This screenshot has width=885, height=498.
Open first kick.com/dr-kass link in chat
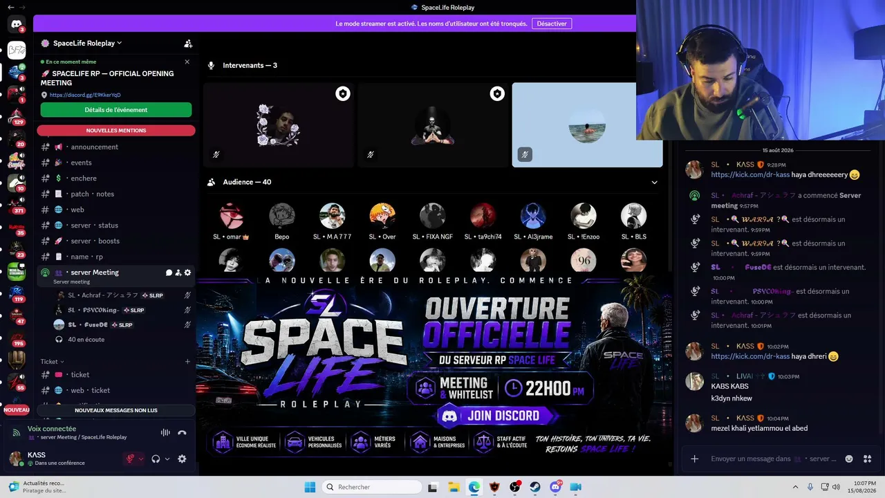[750, 175]
